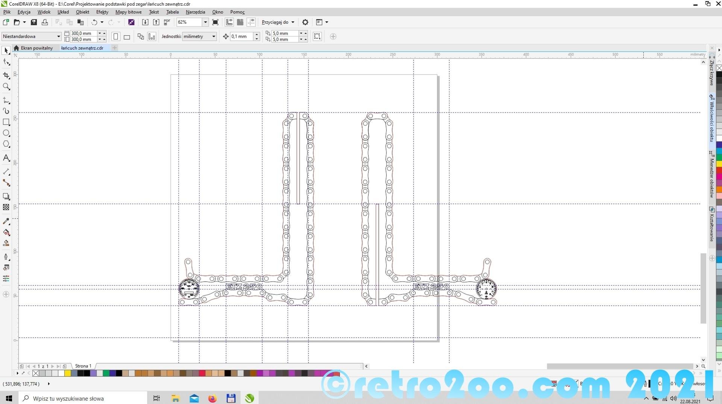Click the Publish to PDF icon
This screenshot has width=722, height=404.
pos(167,22)
